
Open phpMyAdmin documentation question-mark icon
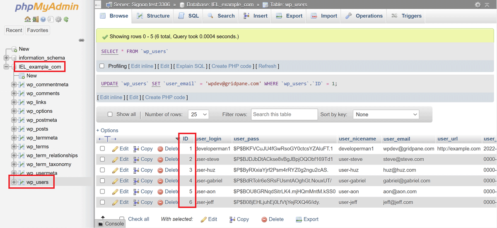(x=43, y=19)
